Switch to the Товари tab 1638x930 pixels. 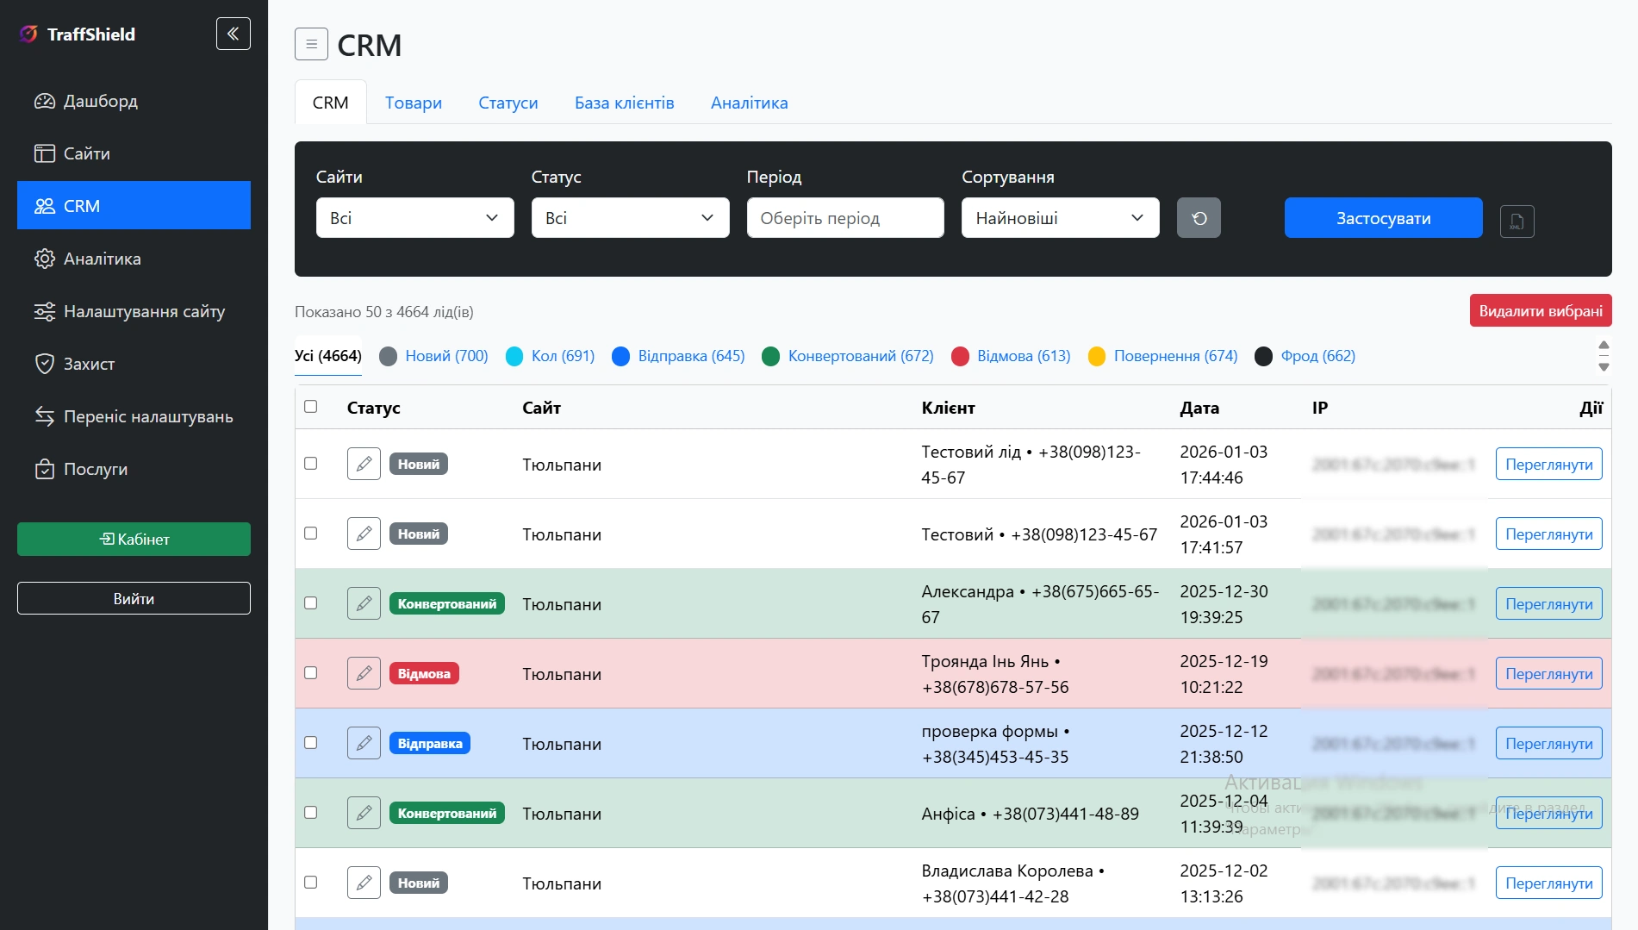[414, 103]
